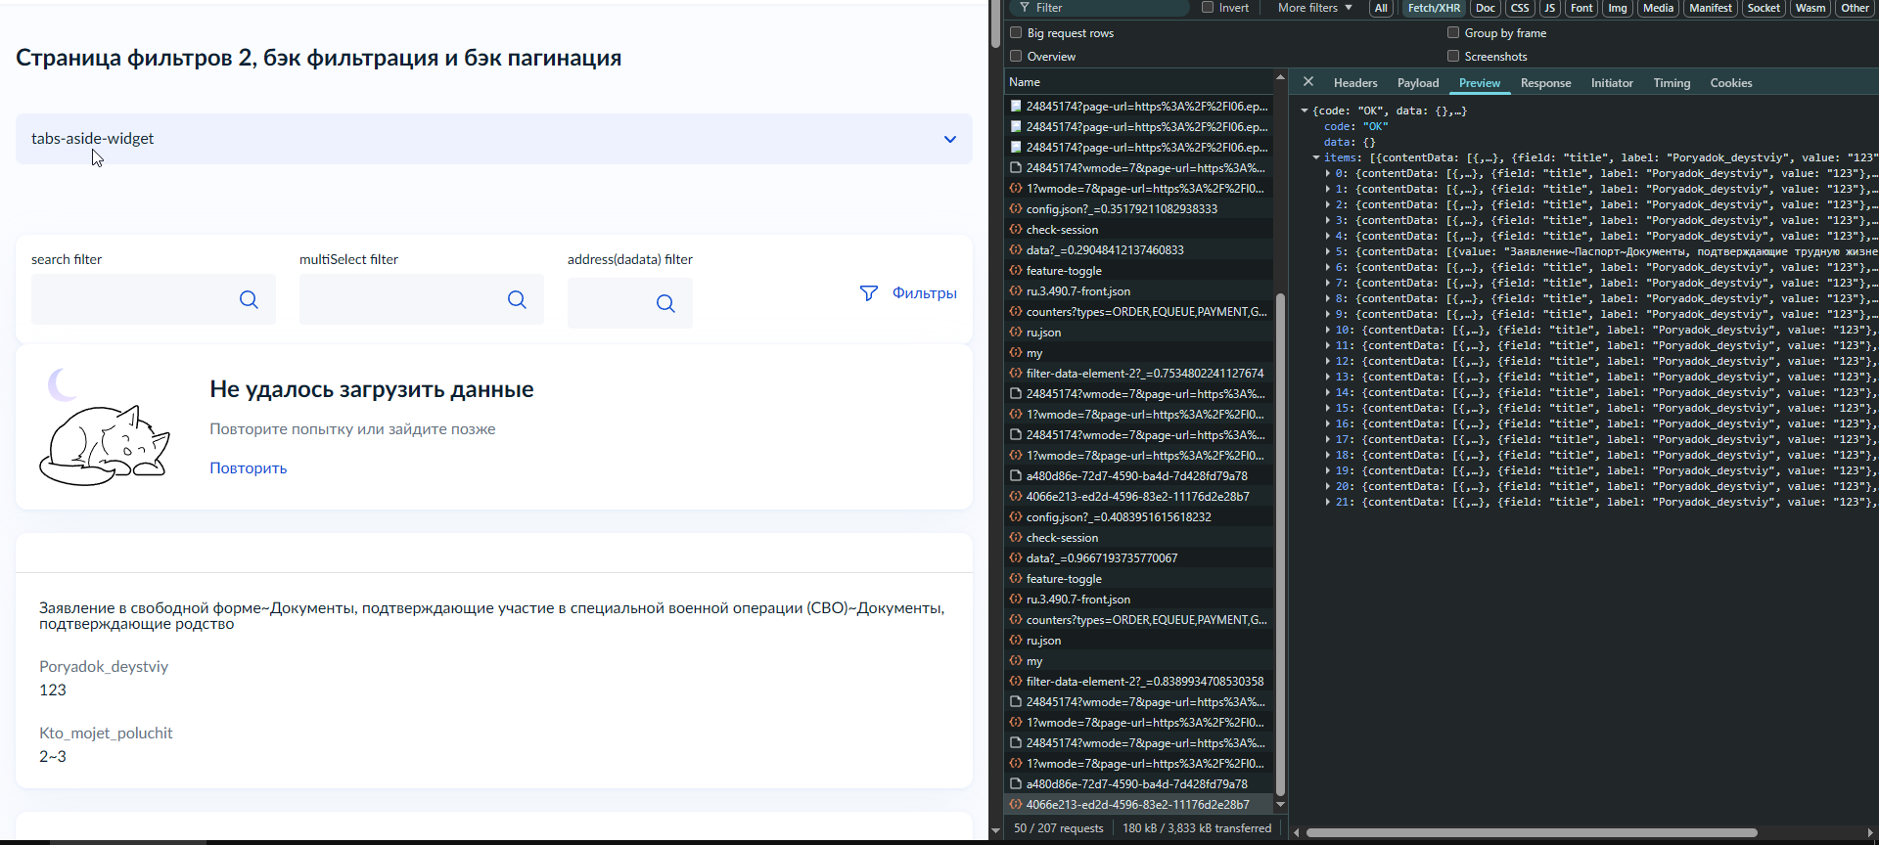The height and width of the screenshot is (845, 1879).
Task: Toggle the Socket request type filter
Action: [1764, 8]
